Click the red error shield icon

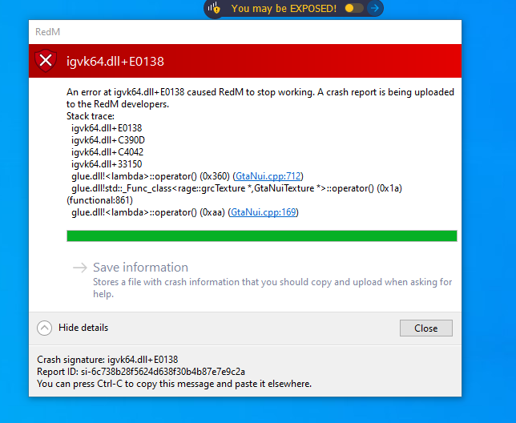pyautogui.click(x=46, y=61)
